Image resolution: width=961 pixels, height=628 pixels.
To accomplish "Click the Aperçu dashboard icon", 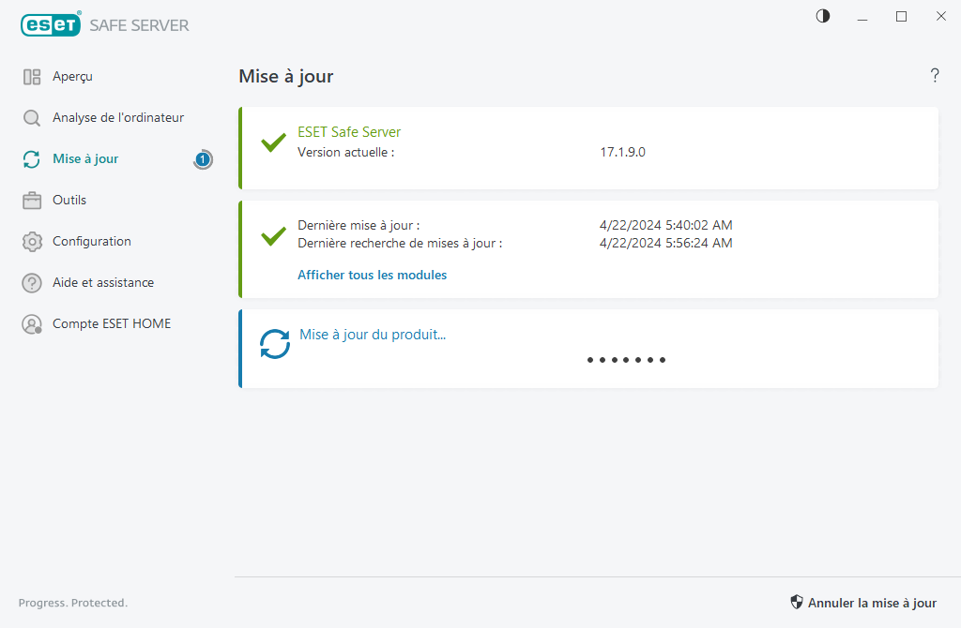I will (x=32, y=77).
